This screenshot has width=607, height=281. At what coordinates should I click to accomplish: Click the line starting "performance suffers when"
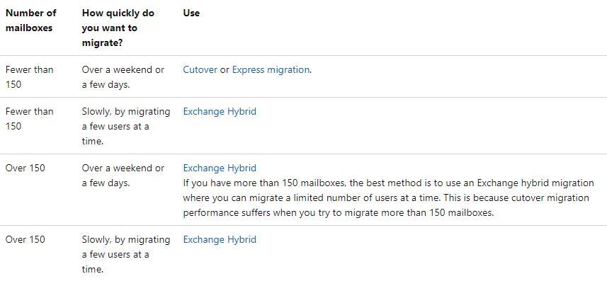coord(339,213)
